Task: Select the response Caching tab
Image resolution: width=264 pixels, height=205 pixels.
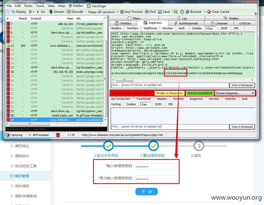Action: (x=116, y=104)
